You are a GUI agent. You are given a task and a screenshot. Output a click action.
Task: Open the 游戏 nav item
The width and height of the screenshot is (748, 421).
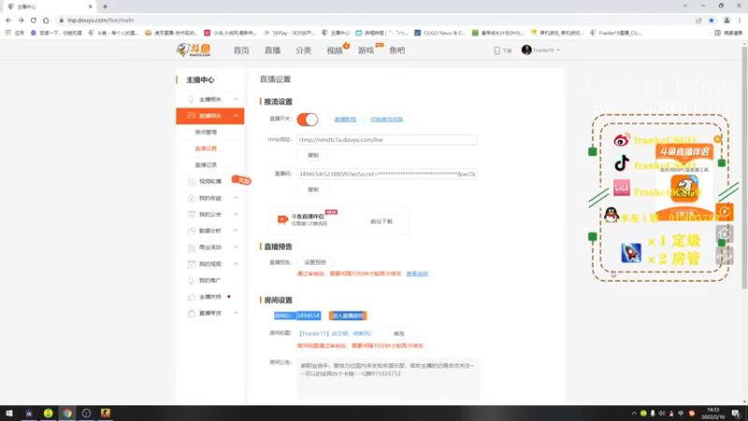tap(366, 51)
